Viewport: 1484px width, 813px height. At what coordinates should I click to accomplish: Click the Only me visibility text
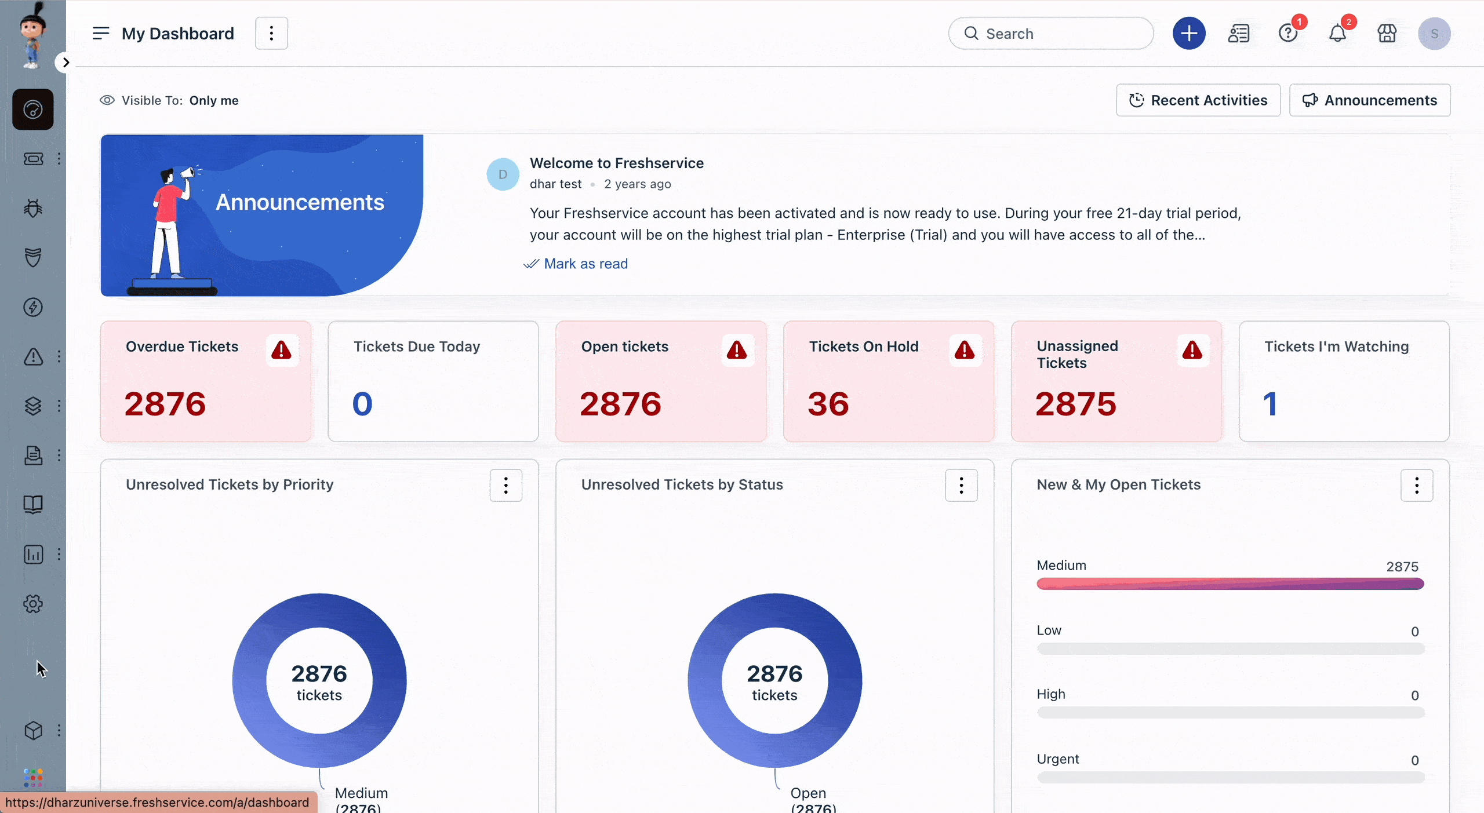[214, 100]
